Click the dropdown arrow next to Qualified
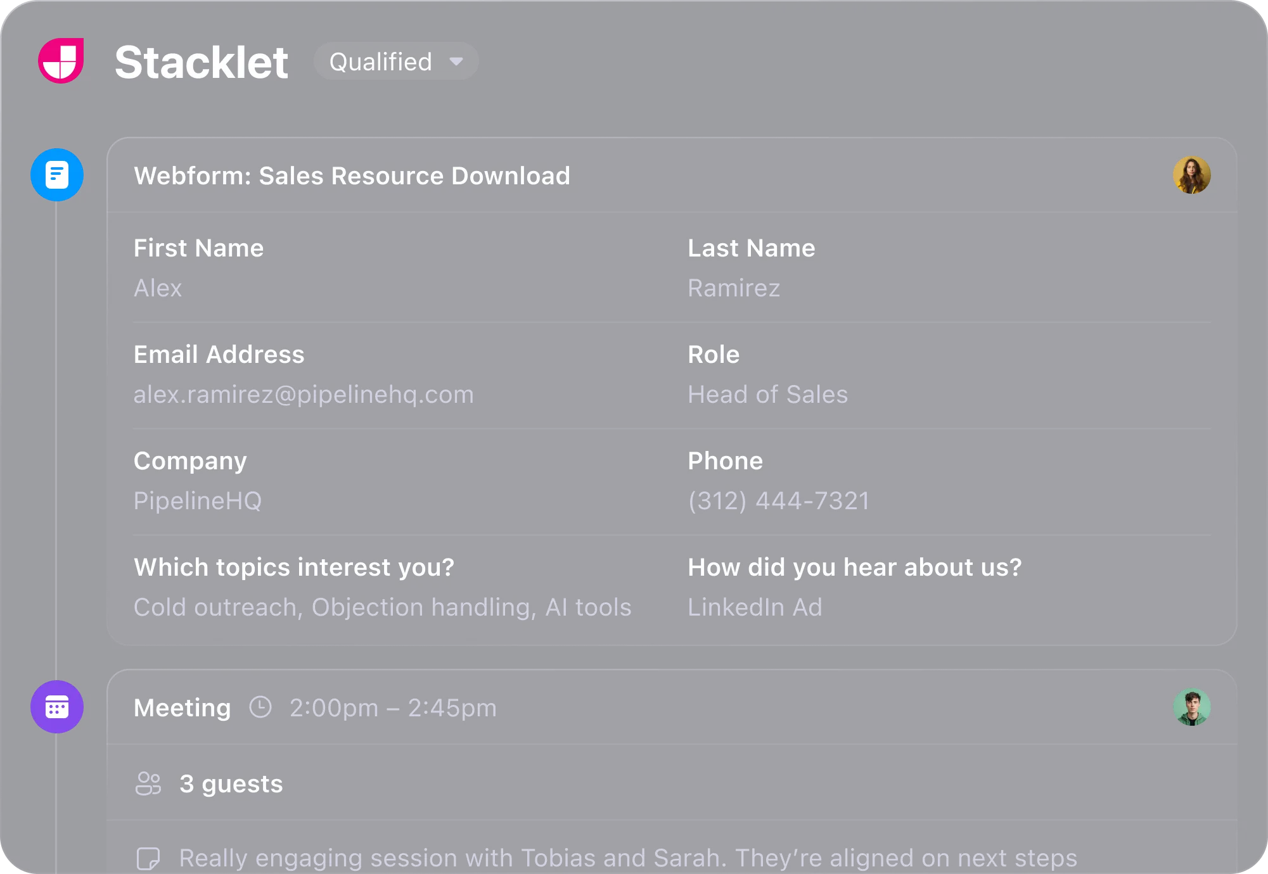The height and width of the screenshot is (874, 1268). (x=456, y=62)
